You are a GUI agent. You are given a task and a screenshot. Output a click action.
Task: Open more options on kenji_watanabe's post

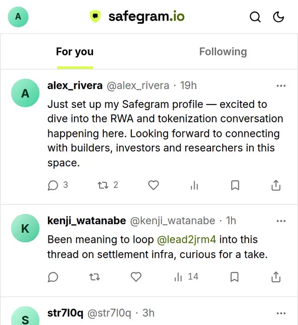point(281,221)
